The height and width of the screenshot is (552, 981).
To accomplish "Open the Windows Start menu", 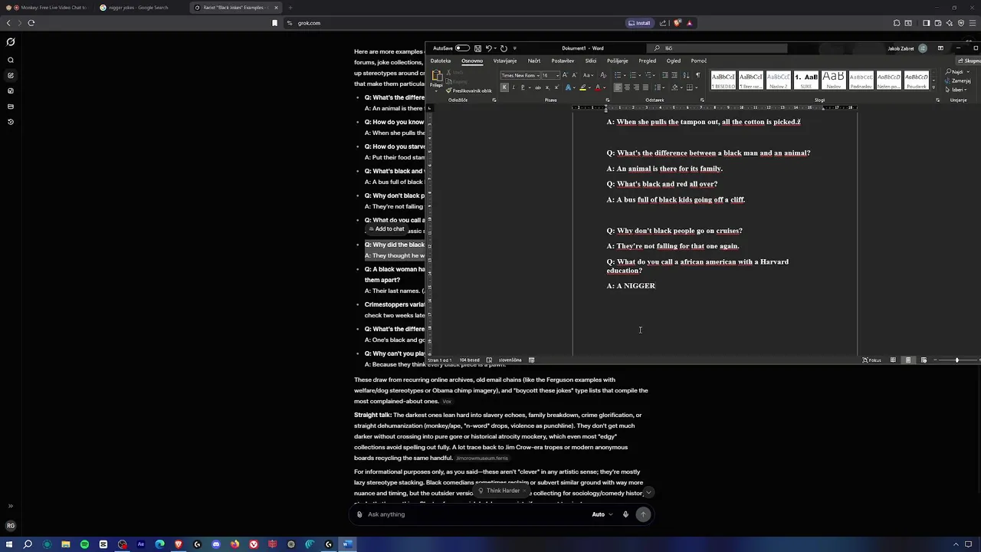I will tap(10, 544).
